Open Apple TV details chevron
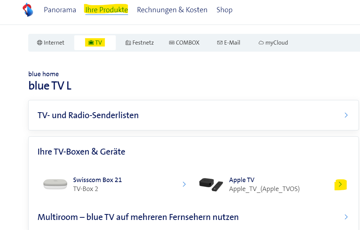 [341, 184]
